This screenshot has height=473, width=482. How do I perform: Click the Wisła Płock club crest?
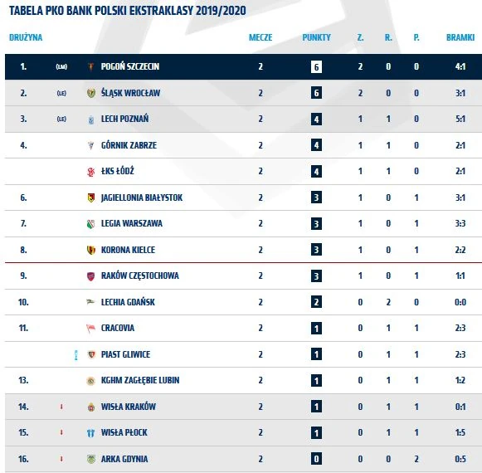90,433
